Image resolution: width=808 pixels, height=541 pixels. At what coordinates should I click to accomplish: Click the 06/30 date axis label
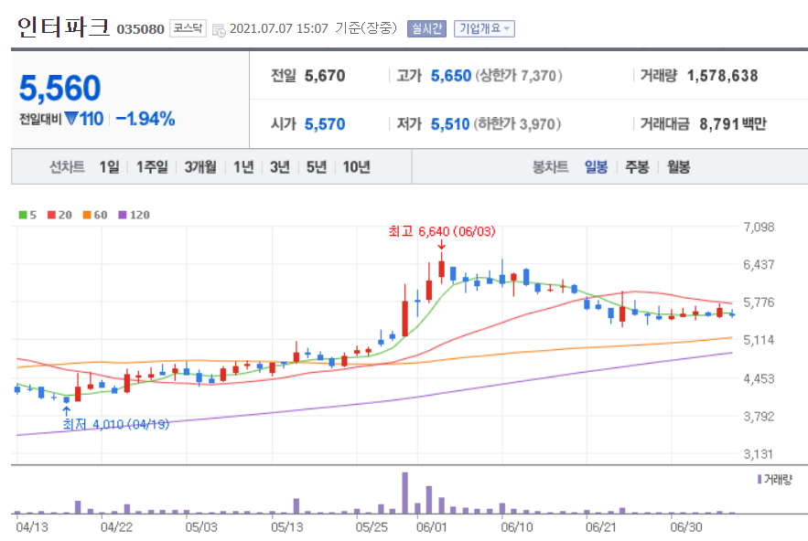pos(686,527)
